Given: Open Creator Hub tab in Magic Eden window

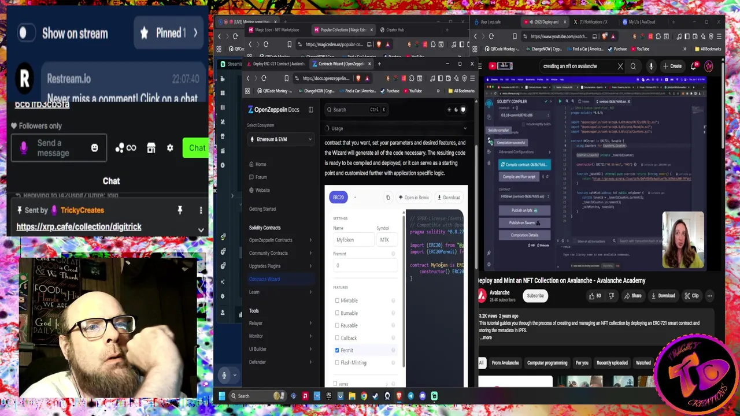Looking at the screenshot, I should pos(395,30).
